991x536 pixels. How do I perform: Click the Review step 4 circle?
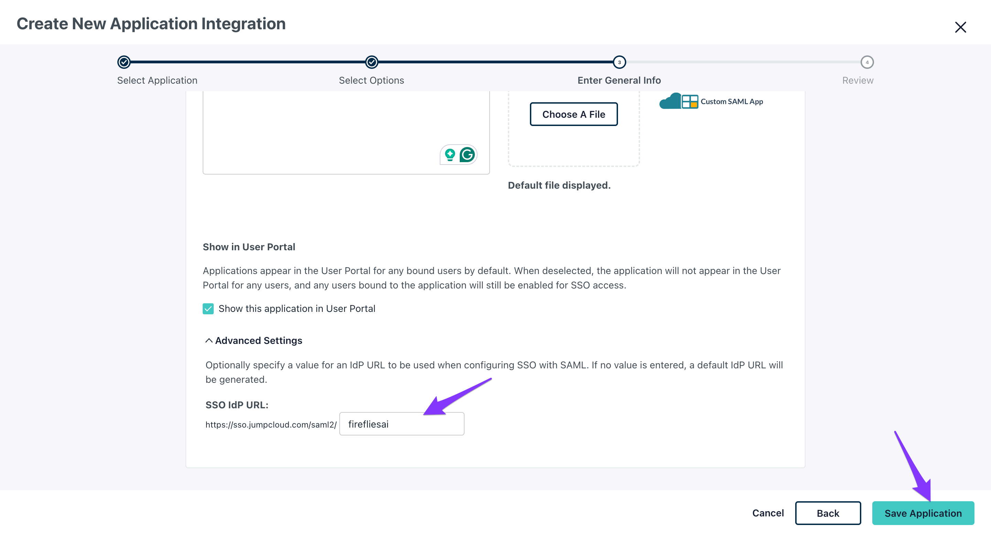(867, 62)
